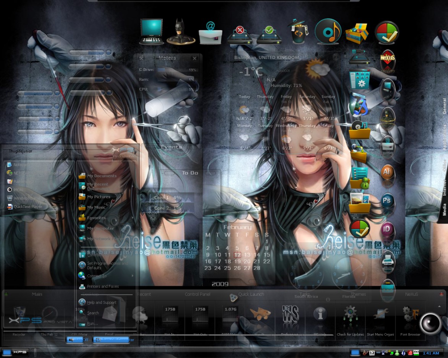
Task: Click the red alert triangle tray icon
Action: pyautogui.click(x=410, y=353)
